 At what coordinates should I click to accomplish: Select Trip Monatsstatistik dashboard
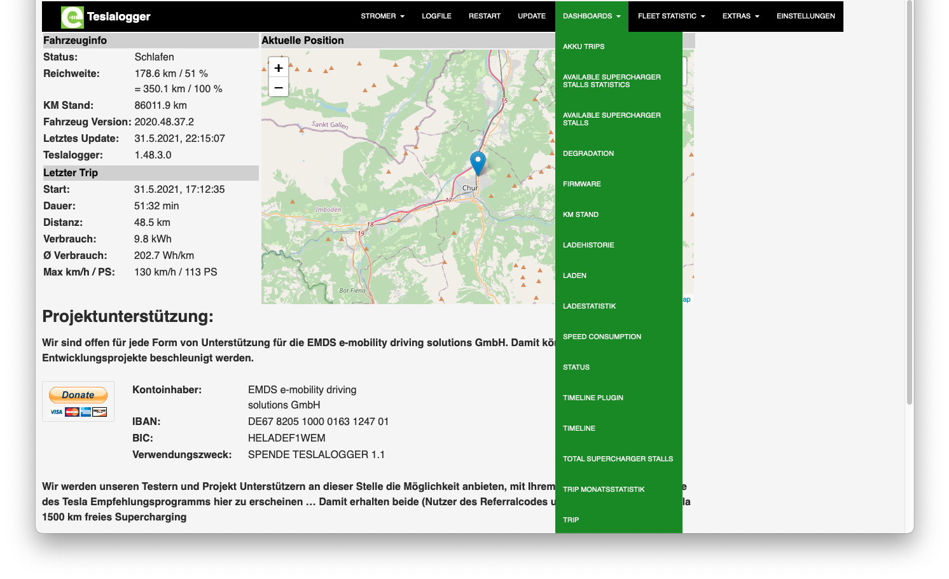604,489
